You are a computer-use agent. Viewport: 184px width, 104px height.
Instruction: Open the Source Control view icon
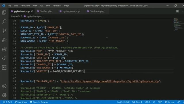(x=4, y=31)
